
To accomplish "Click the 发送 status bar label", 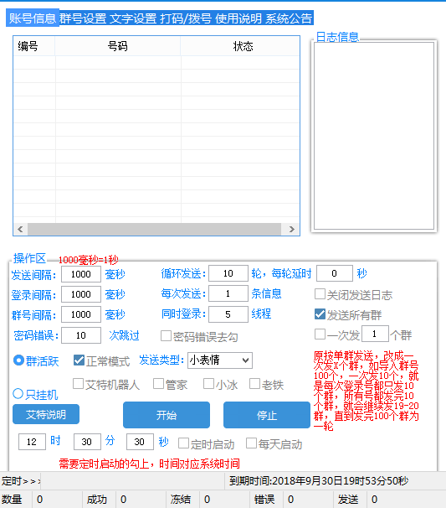I will (348, 500).
